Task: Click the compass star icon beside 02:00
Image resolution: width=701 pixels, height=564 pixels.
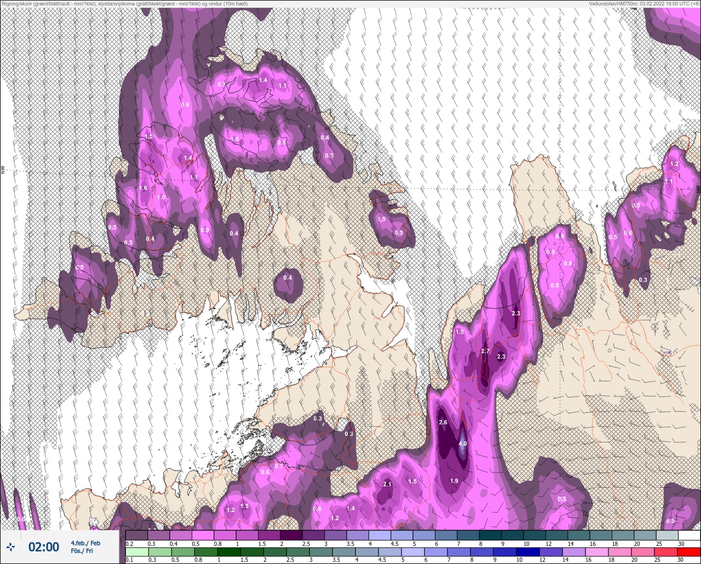Action: 10,546
